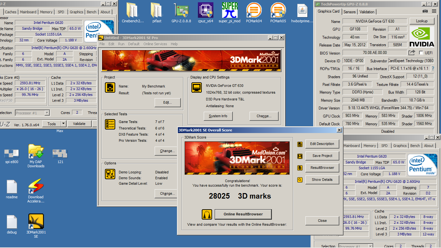Click the NVIDIA logo in GPU-Z
This screenshot has height=248, width=441.
pyautogui.click(x=422, y=37)
